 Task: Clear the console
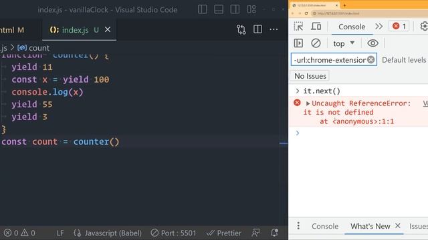point(316,43)
